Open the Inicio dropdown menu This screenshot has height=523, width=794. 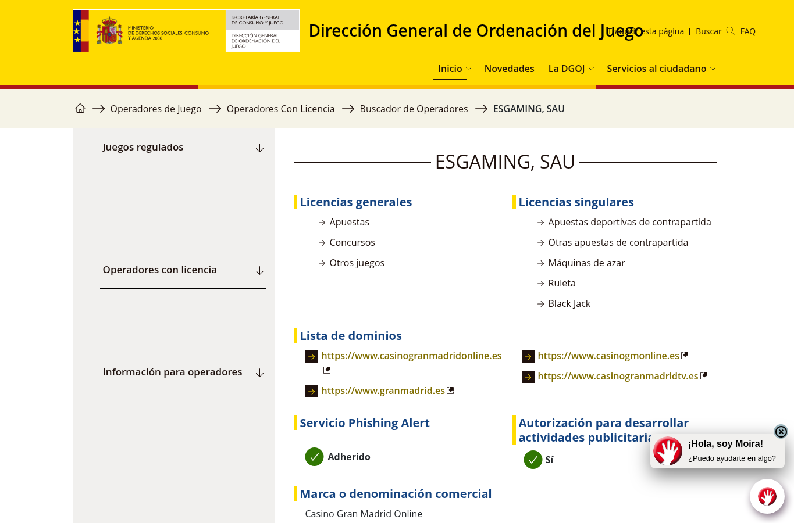[454, 69]
